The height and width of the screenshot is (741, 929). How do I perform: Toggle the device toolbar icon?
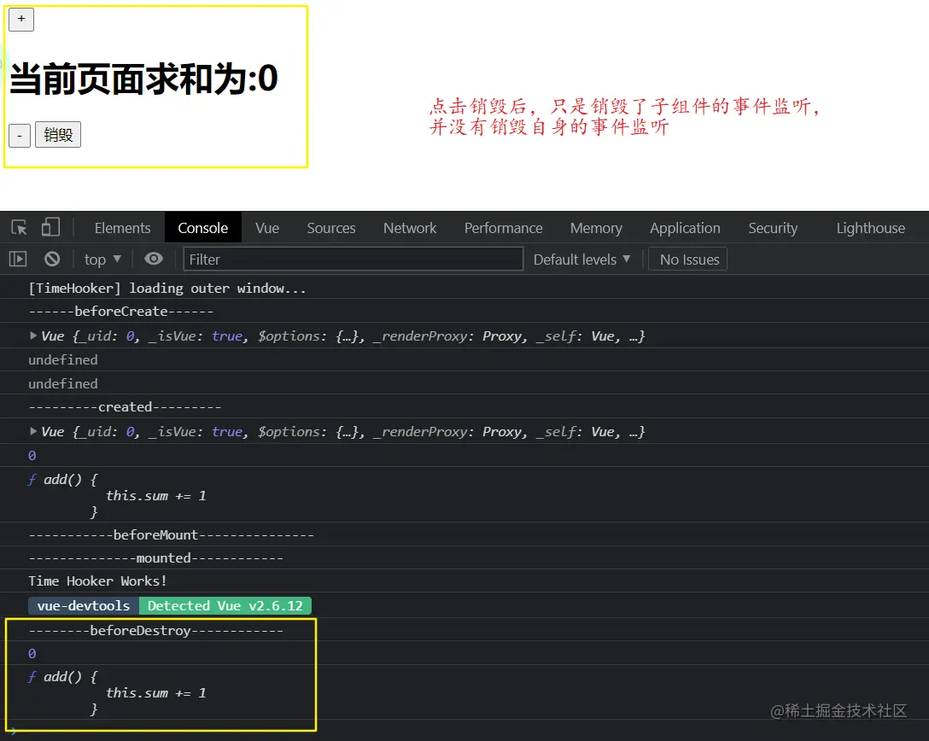pyautogui.click(x=50, y=227)
